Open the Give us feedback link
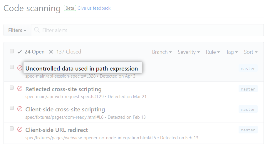Screen dimensions: 265x144 (94, 8)
